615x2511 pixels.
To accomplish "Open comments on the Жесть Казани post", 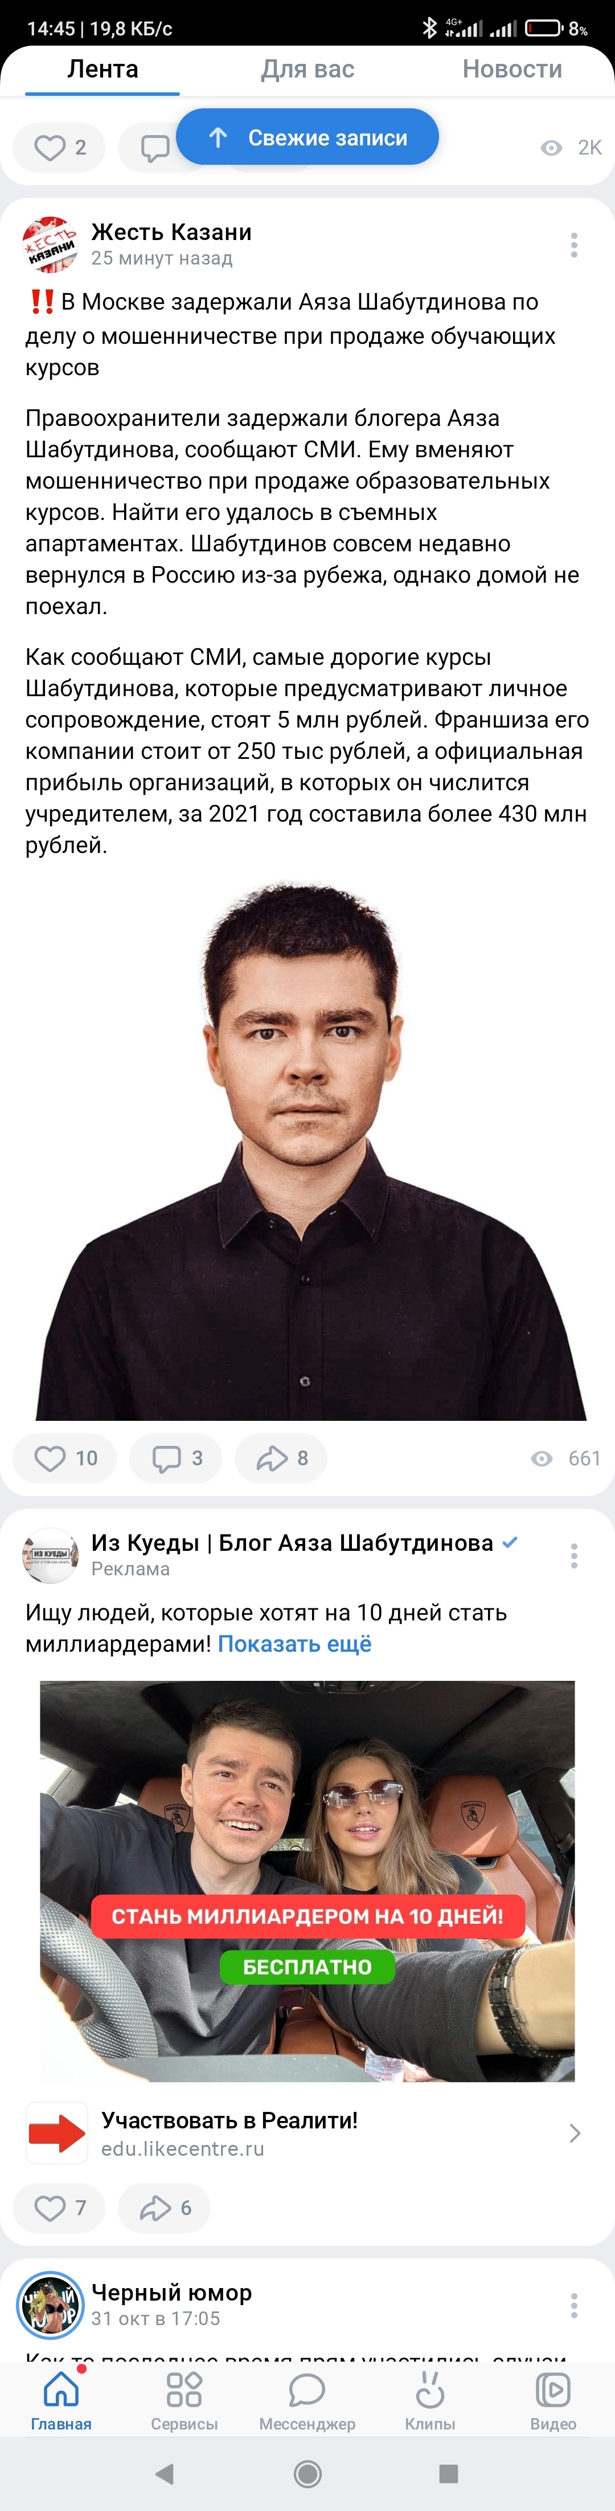I will pyautogui.click(x=176, y=1458).
